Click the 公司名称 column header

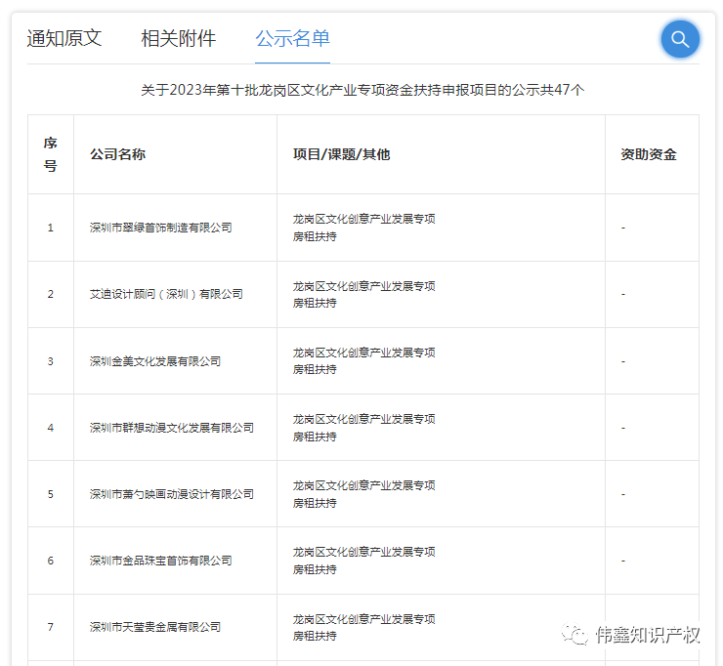coord(117,154)
